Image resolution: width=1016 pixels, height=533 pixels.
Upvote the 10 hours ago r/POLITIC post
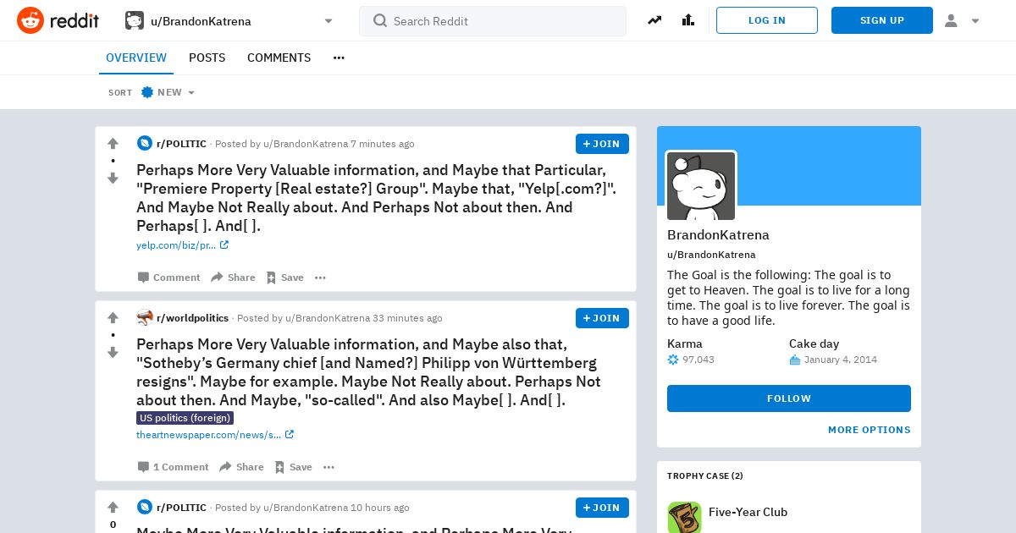point(113,508)
